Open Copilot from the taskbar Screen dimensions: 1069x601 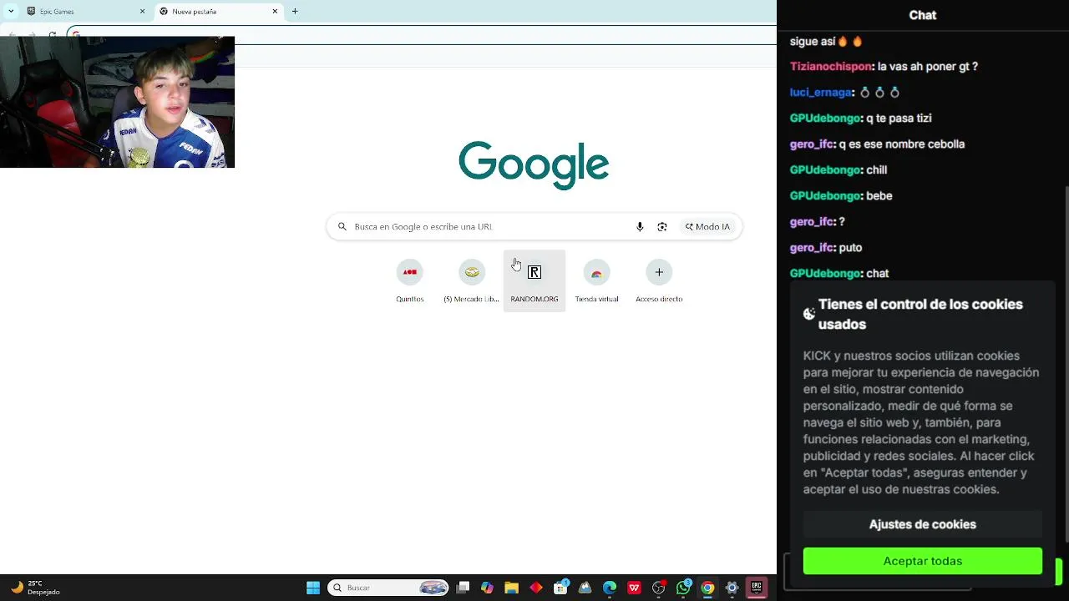click(x=487, y=588)
